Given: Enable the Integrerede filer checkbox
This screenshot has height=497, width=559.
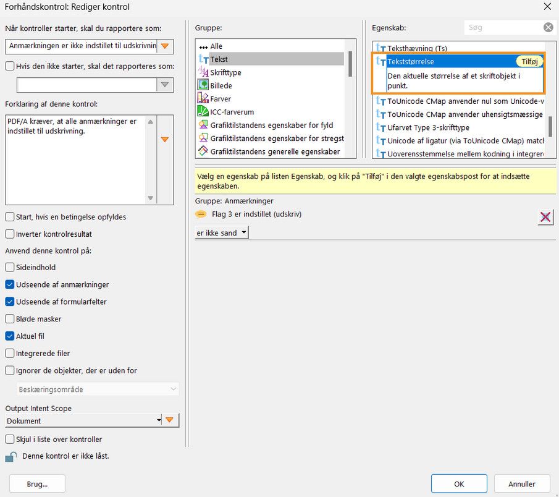Looking at the screenshot, I should [x=10, y=353].
